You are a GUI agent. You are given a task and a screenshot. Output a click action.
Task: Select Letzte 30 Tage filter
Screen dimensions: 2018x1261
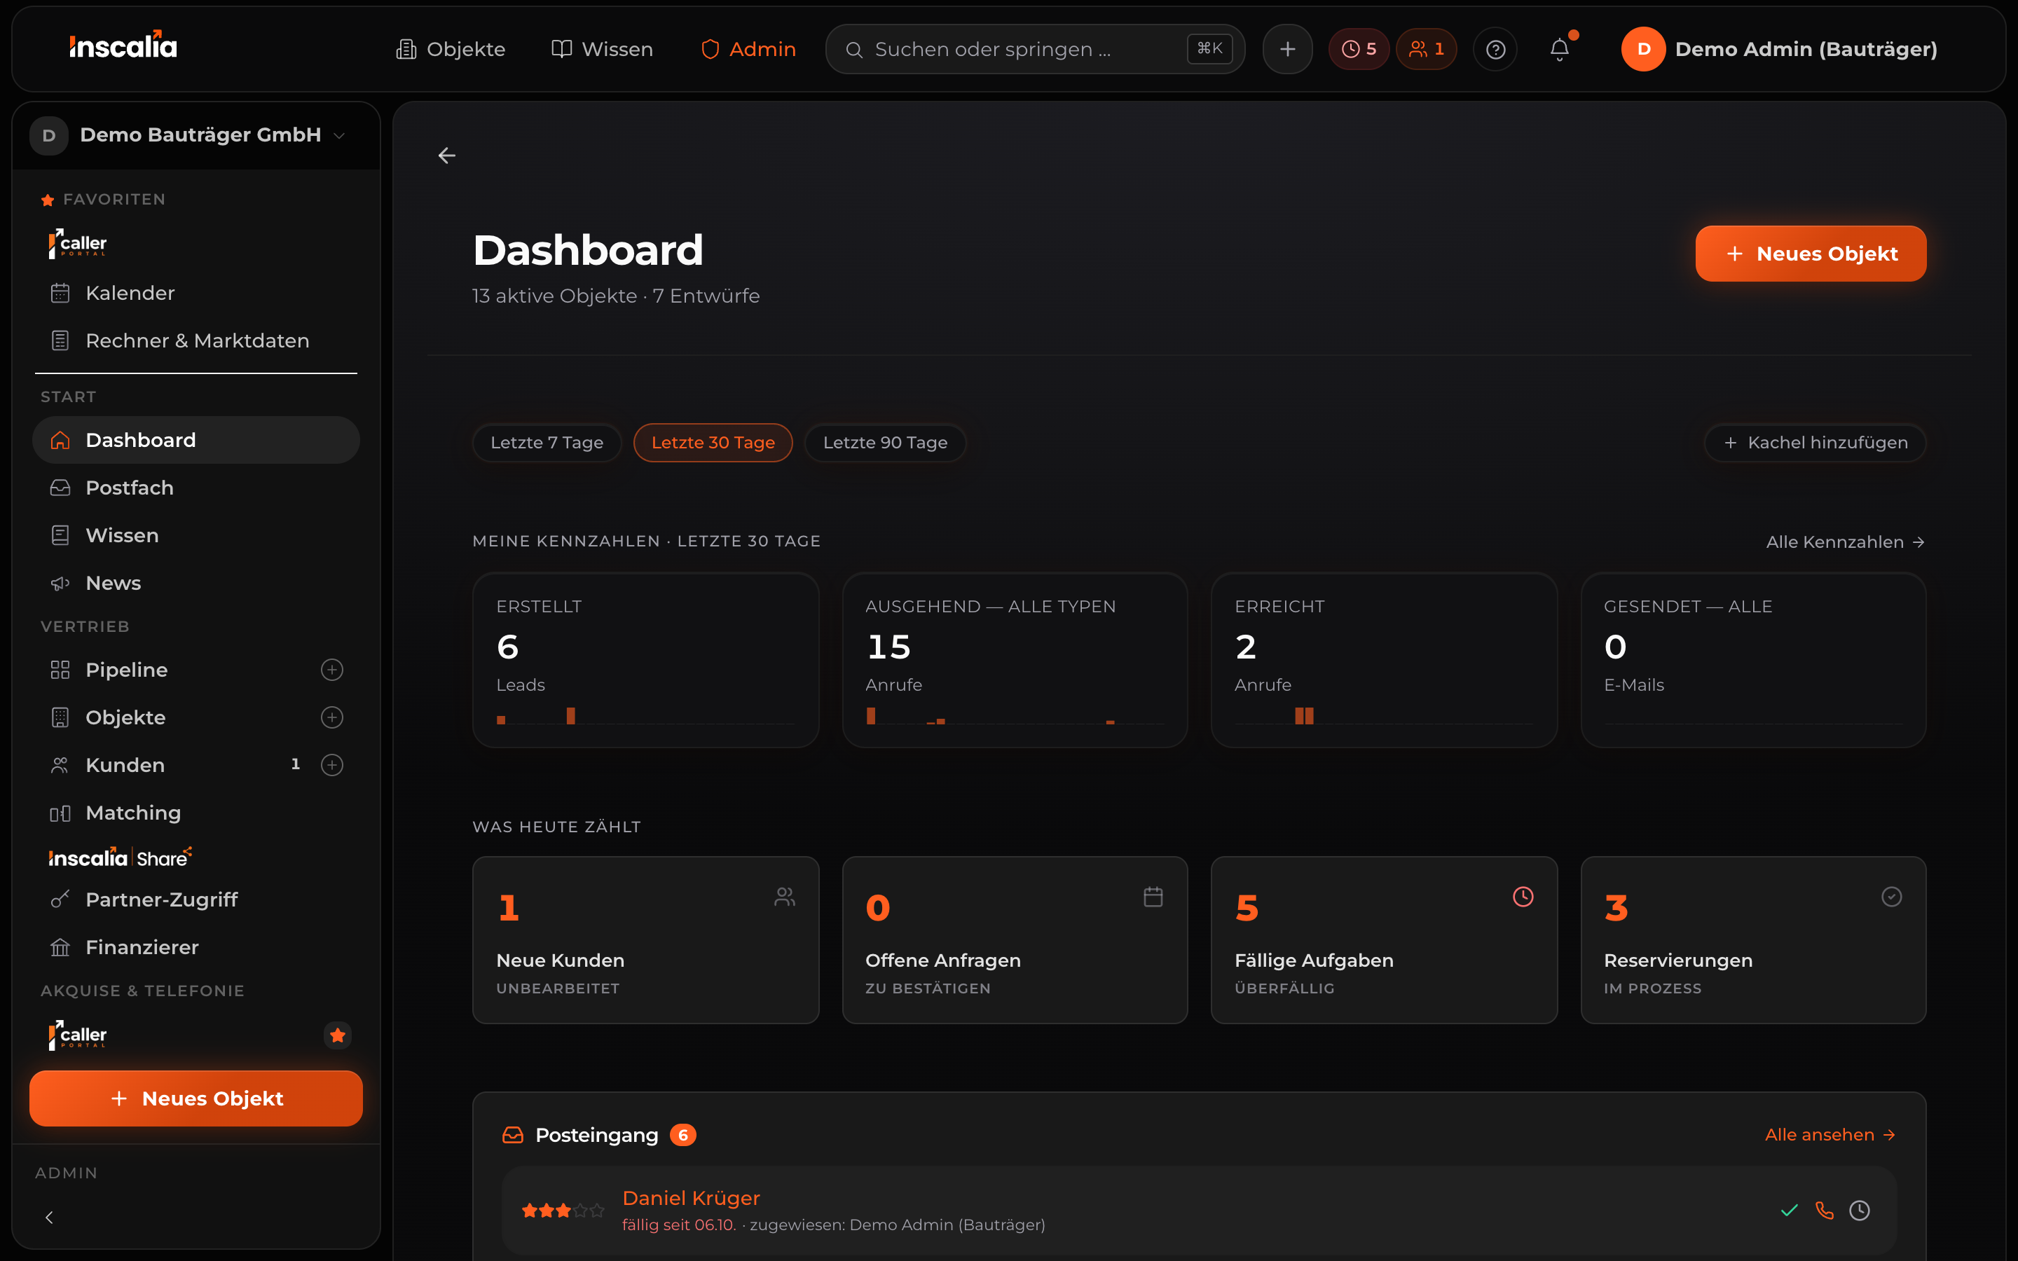[x=713, y=443]
